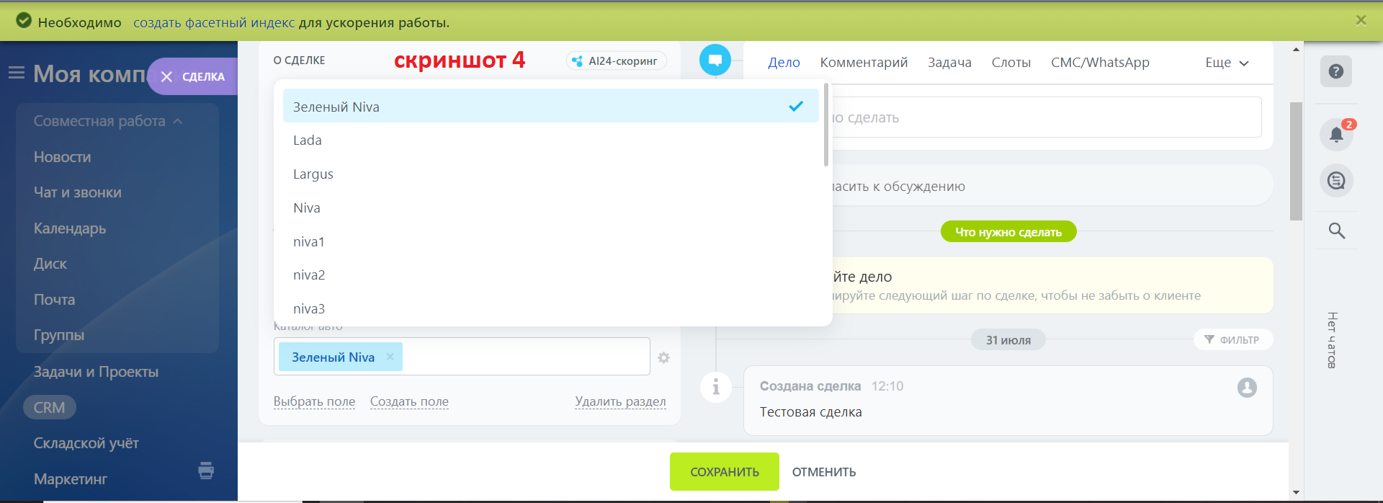
Task: Click the help question mark icon
Action: click(1335, 71)
